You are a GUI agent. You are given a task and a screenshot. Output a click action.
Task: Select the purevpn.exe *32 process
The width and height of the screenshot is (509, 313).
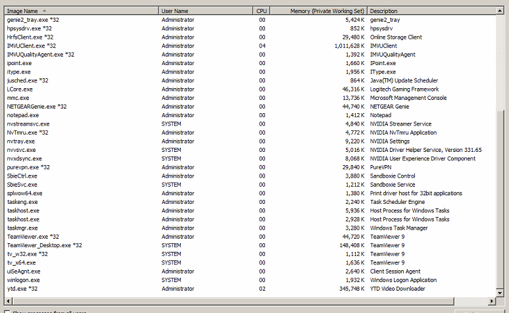[x=250, y=167]
